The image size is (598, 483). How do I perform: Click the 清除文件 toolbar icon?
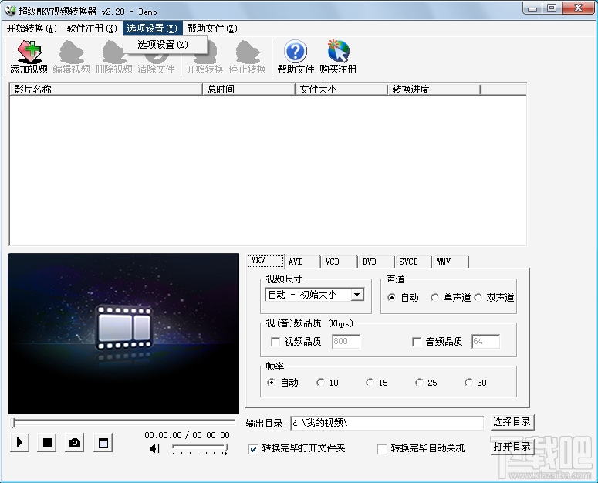(x=156, y=58)
